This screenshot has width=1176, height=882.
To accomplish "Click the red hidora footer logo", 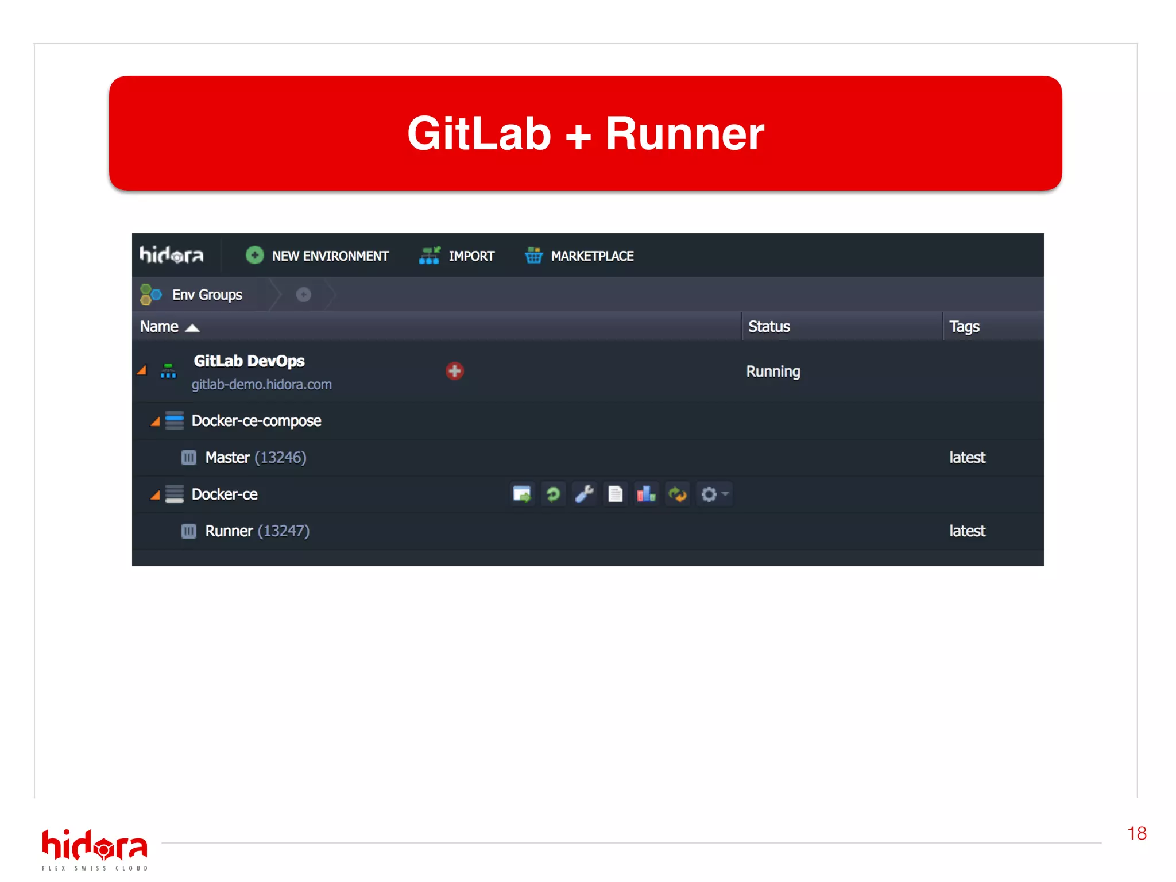I will (x=95, y=850).
